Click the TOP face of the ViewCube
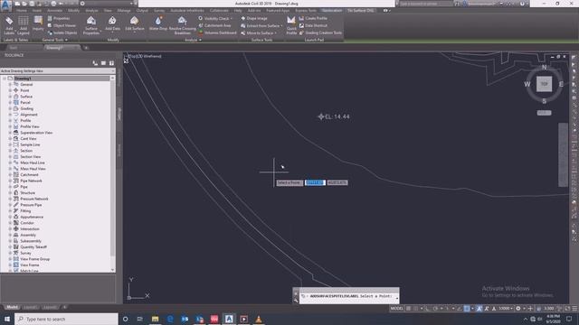This screenshot has width=579, height=325. 544,84
